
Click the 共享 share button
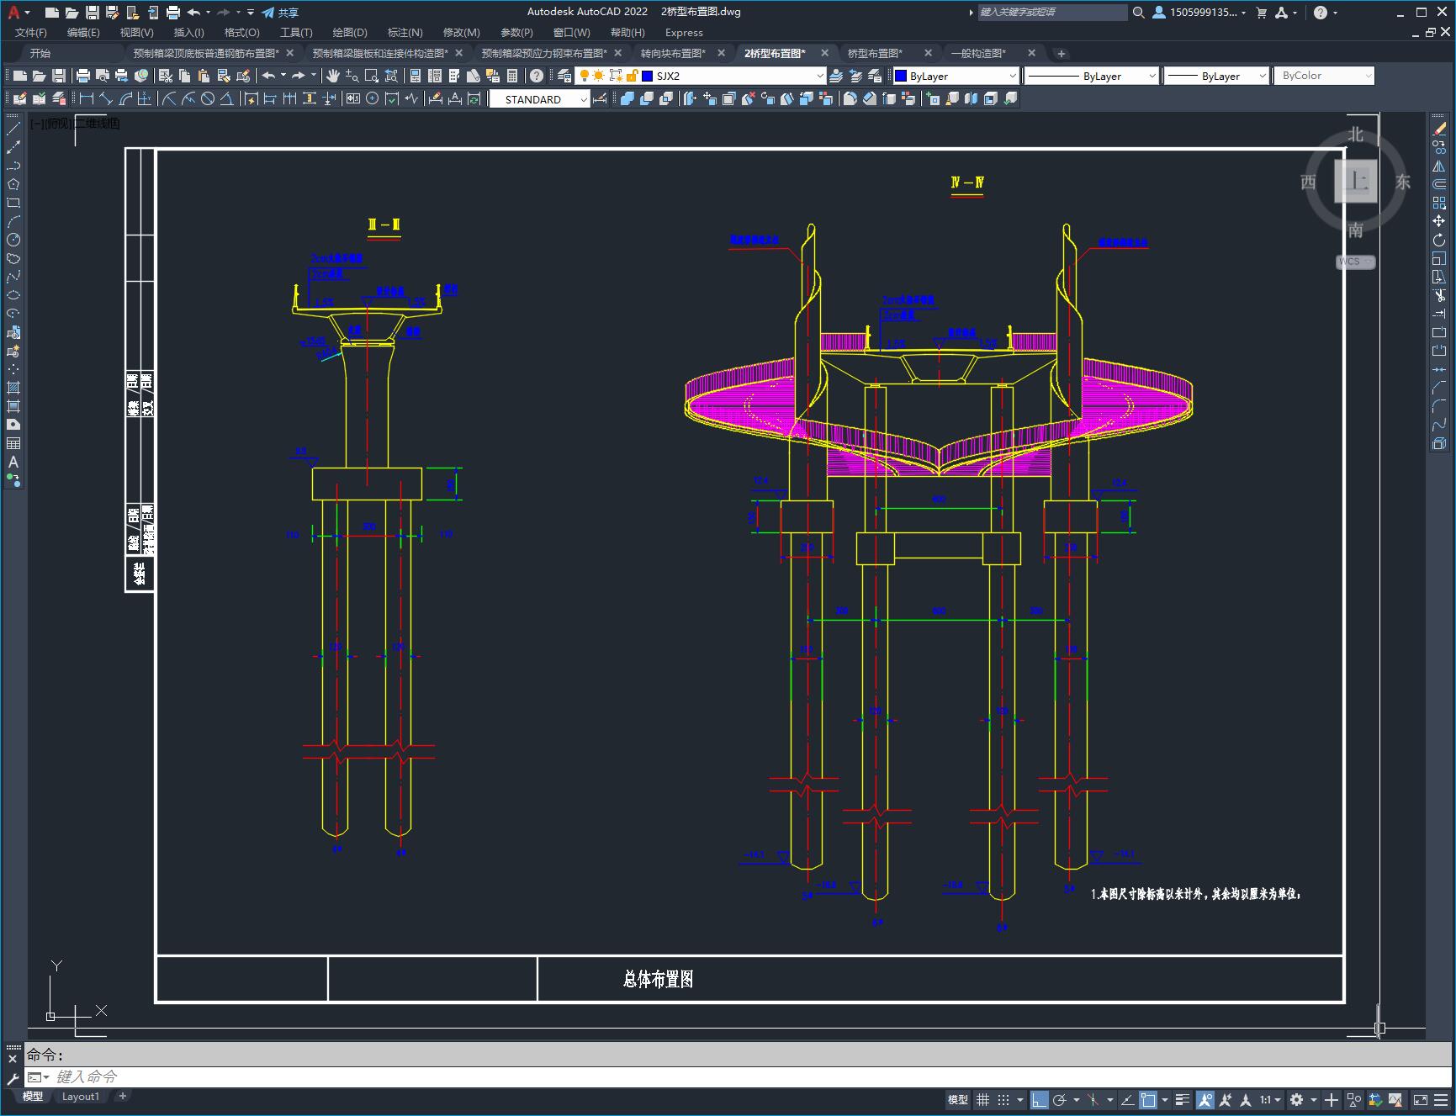click(x=280, y=13)
